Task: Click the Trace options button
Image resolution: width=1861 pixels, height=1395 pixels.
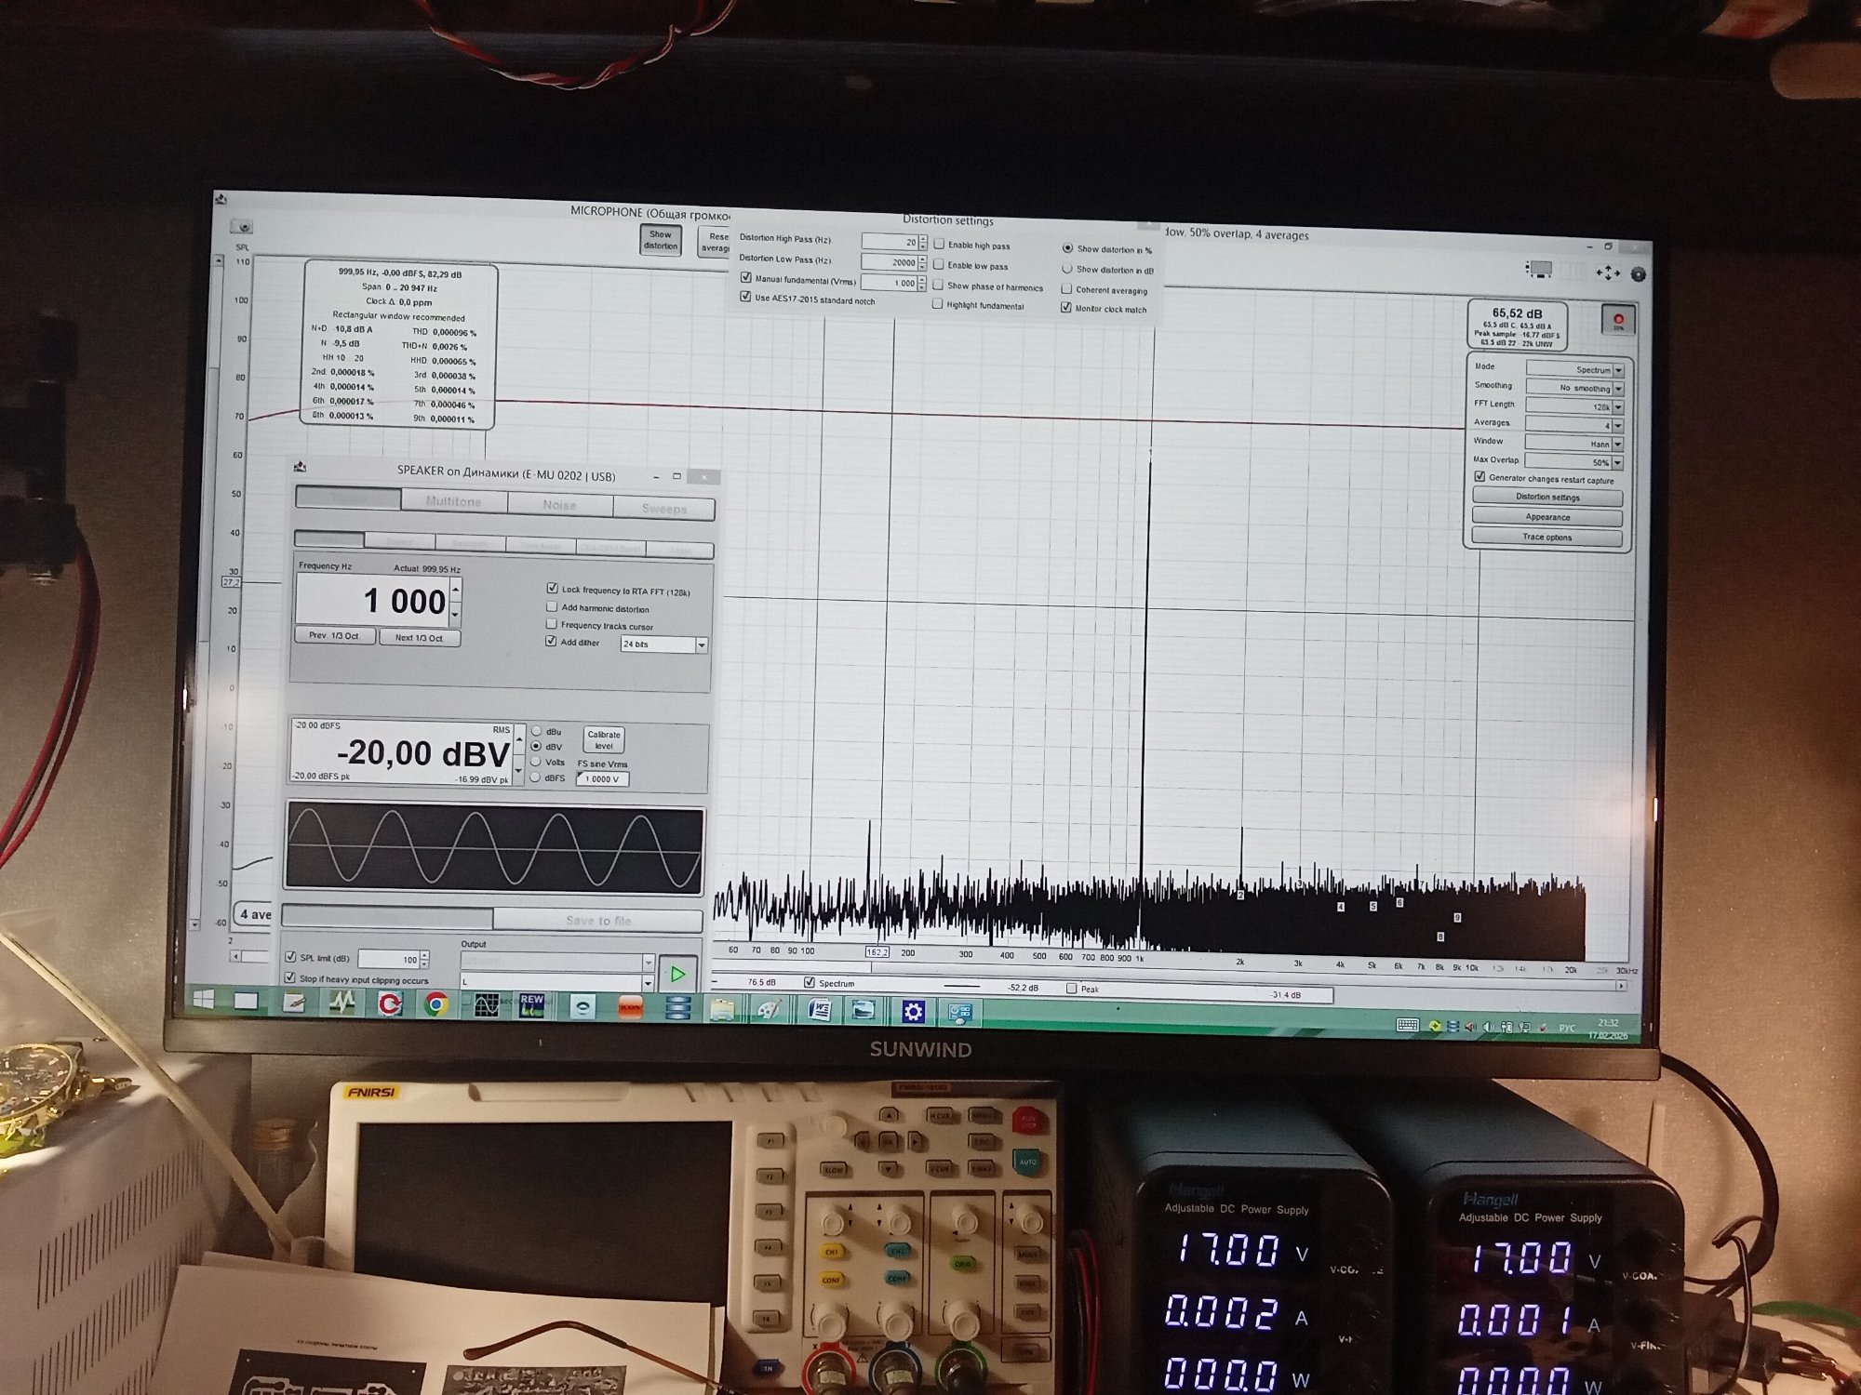Action: click(x=1546, y=538)
